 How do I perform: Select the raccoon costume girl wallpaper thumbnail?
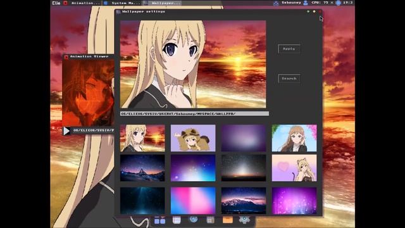[x=193, y=138]
